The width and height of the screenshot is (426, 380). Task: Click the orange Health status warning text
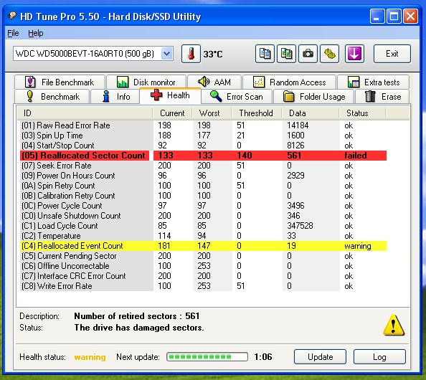(x=90, y=357)
